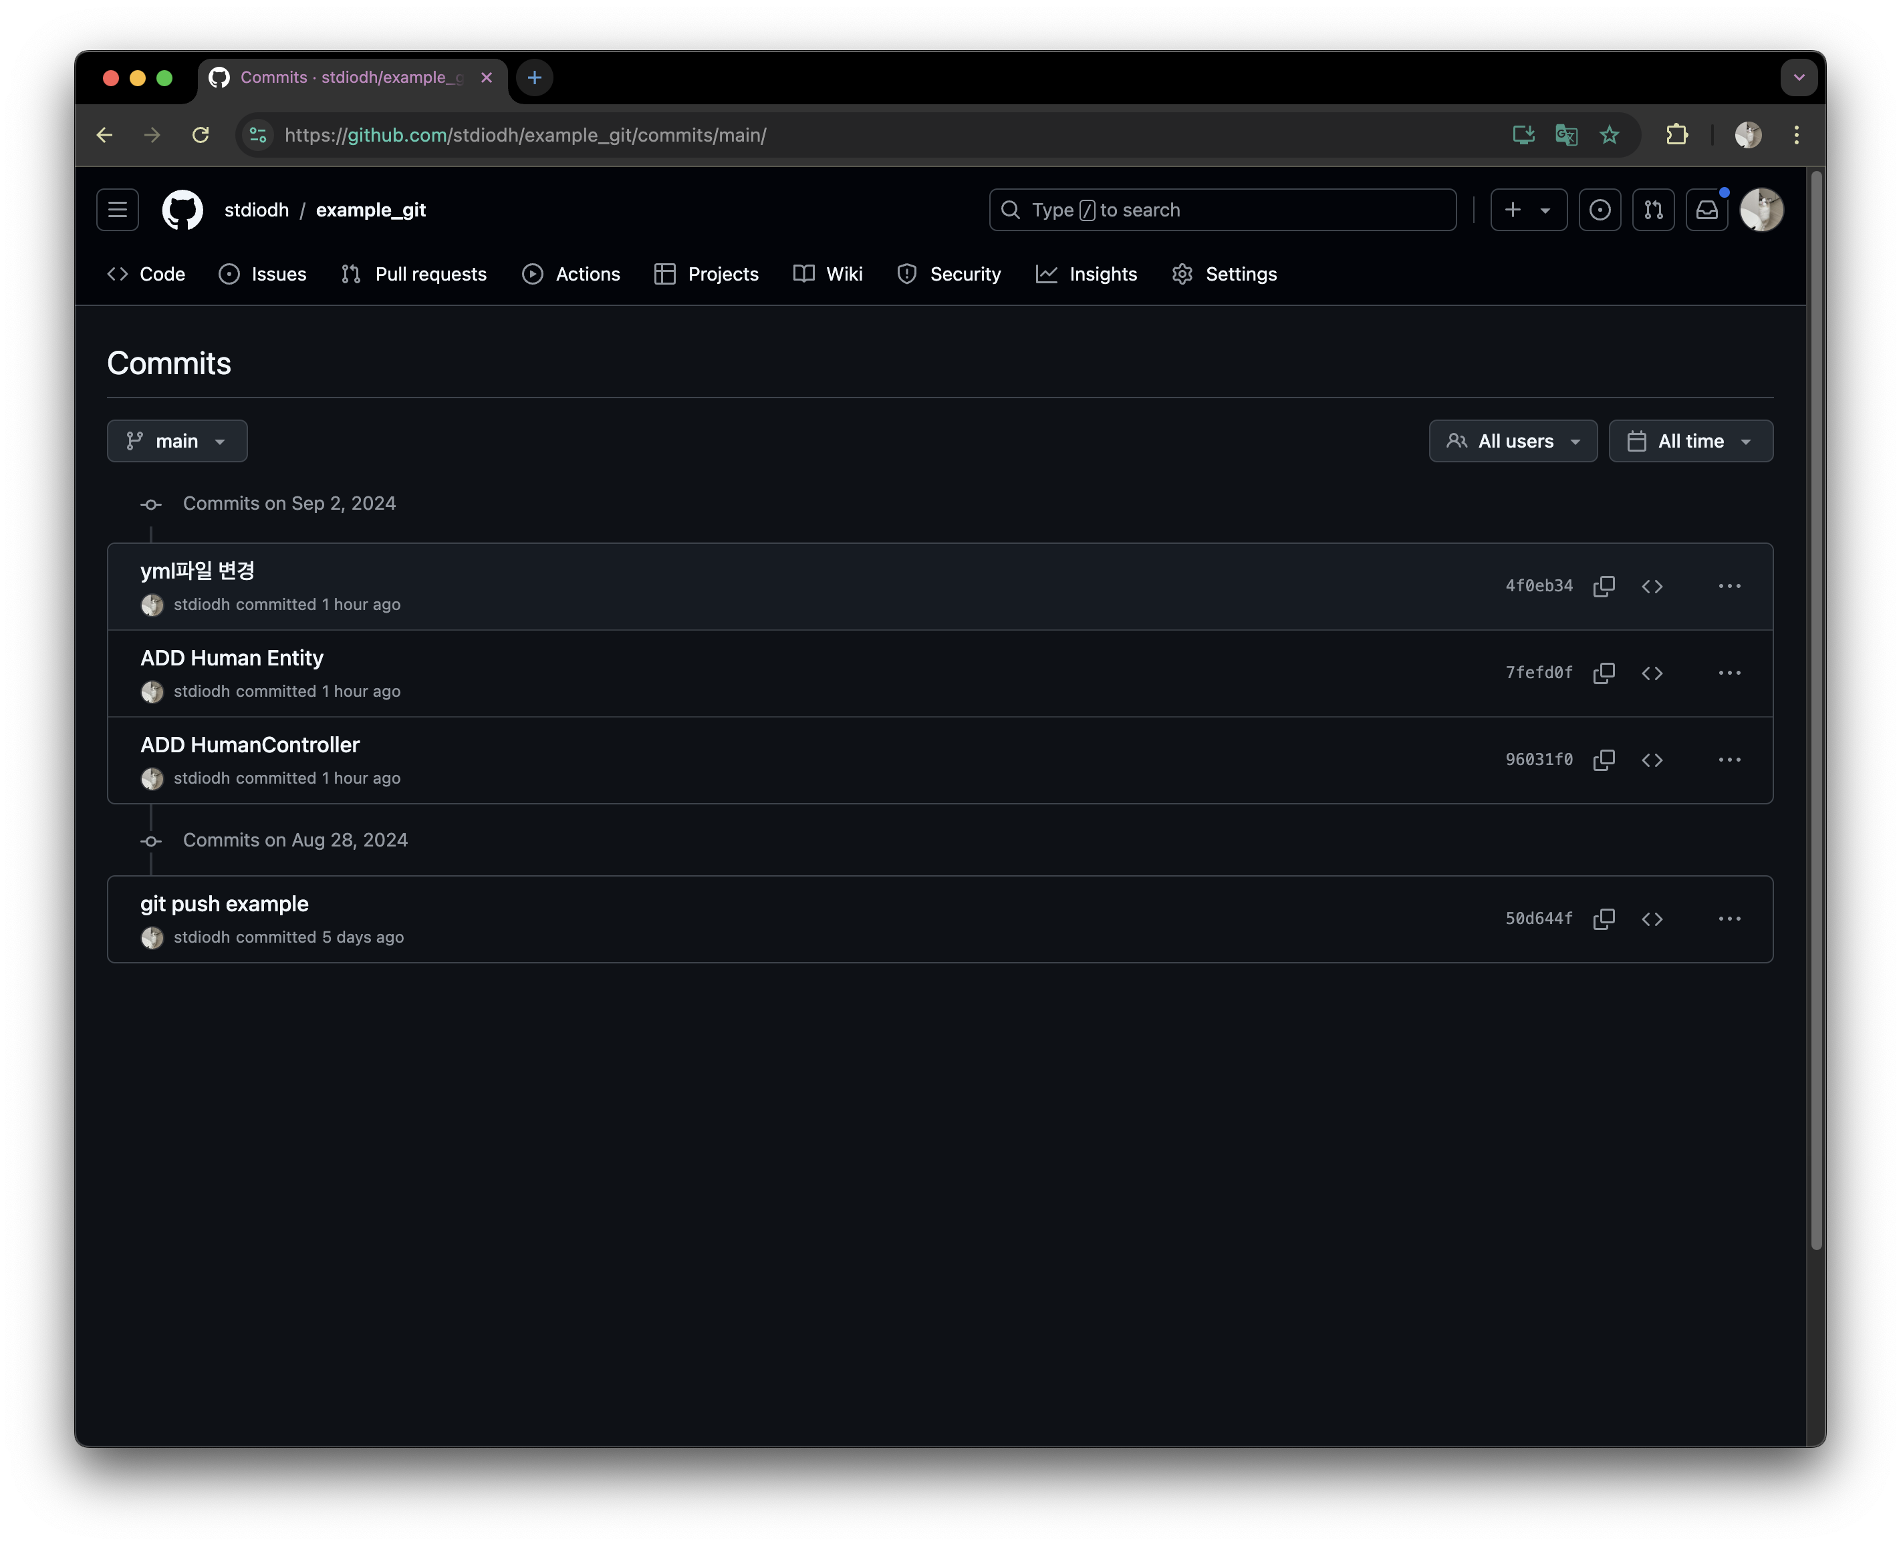Click the page vertical scrollbar

coord(1815,712)
